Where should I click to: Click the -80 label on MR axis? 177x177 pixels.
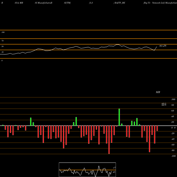(x=173, y=150)
